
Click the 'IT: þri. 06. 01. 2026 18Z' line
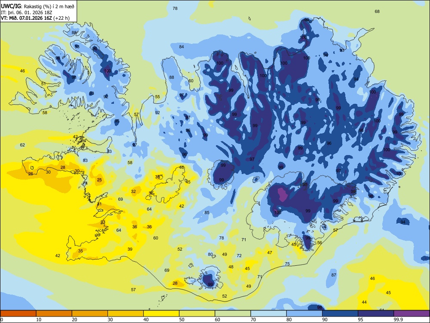(x=26, y=12)
